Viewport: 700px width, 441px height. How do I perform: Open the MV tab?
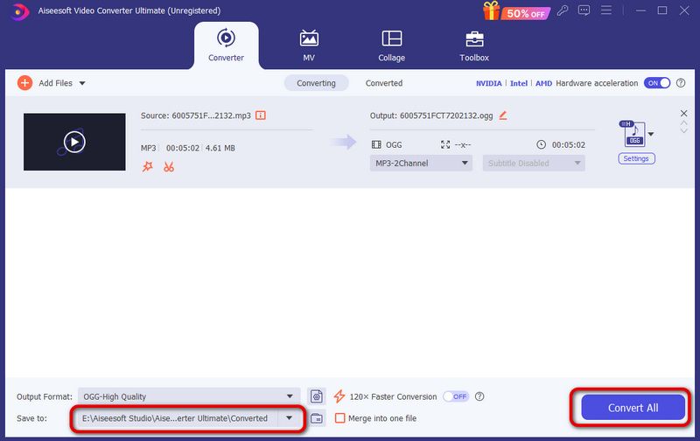309,45
